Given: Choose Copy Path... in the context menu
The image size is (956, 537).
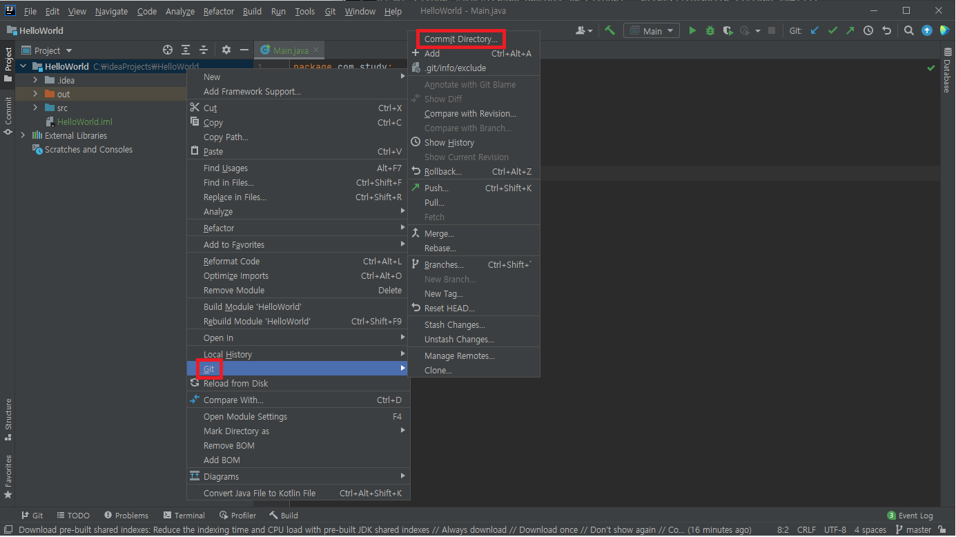Looking at the screenshot, I should click(x=298, y=137).
